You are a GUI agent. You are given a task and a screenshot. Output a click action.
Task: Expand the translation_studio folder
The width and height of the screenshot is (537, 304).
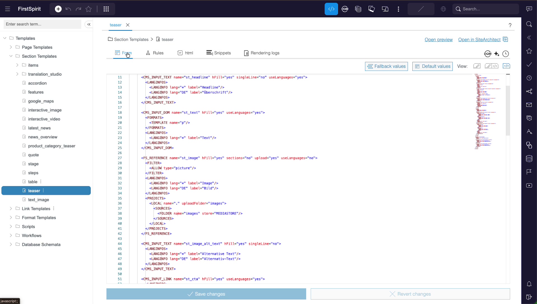pyautogui.click(x=17, y=74)
